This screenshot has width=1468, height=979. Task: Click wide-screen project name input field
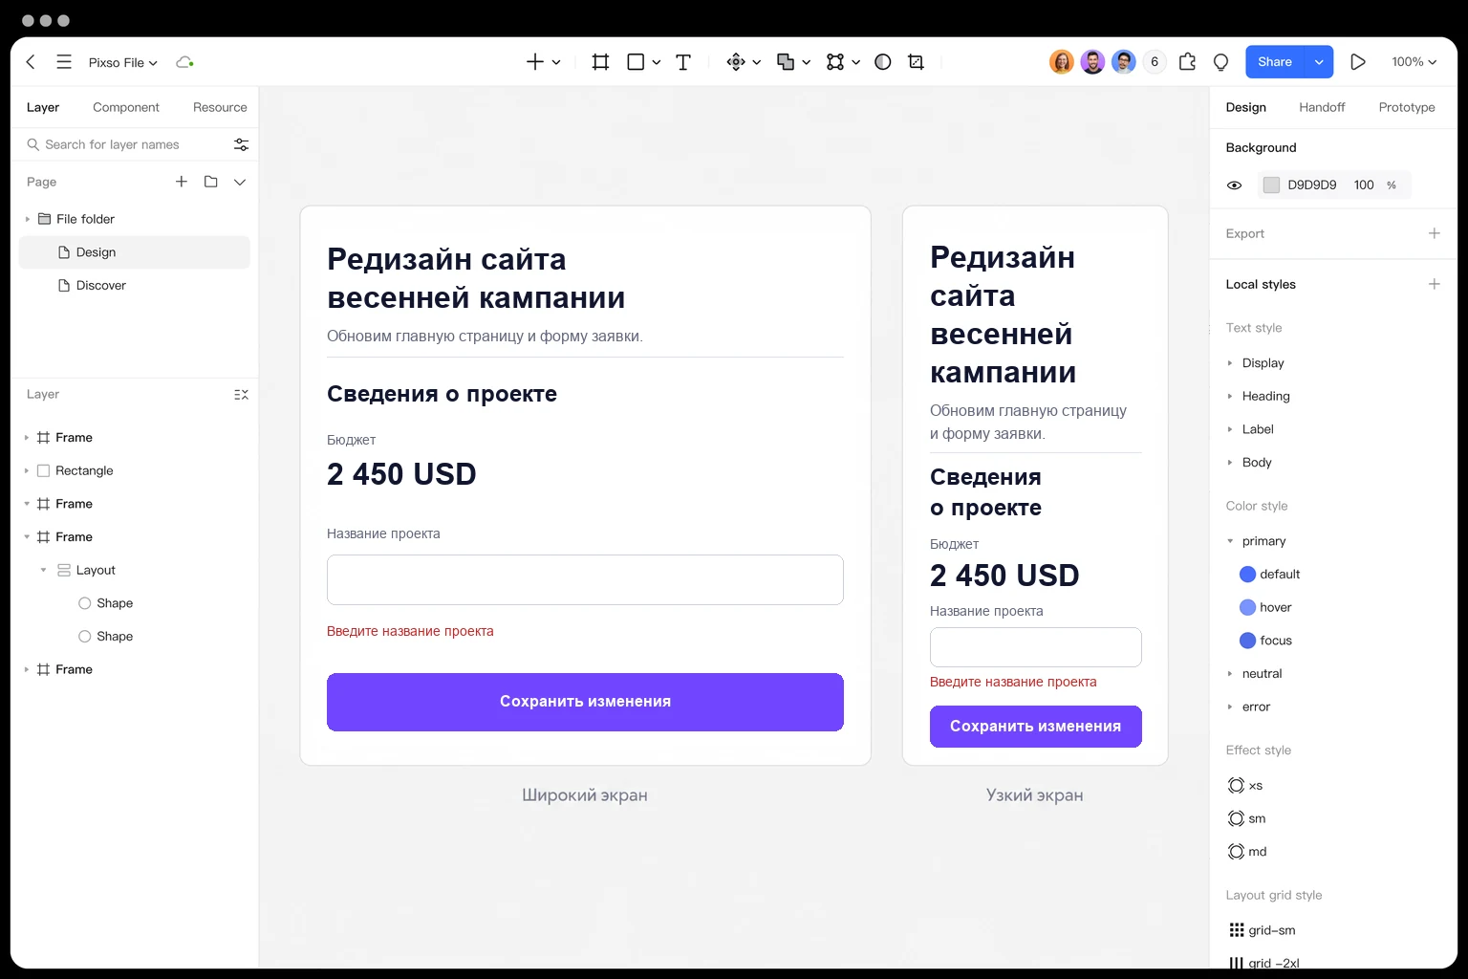[585, 579]
